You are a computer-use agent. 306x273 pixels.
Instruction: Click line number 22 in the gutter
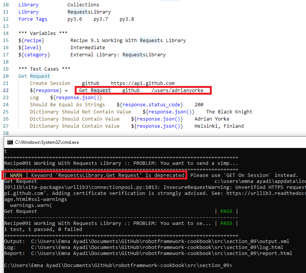6,90
